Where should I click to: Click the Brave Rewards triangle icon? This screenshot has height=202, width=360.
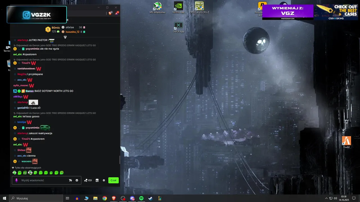[117, 13]
